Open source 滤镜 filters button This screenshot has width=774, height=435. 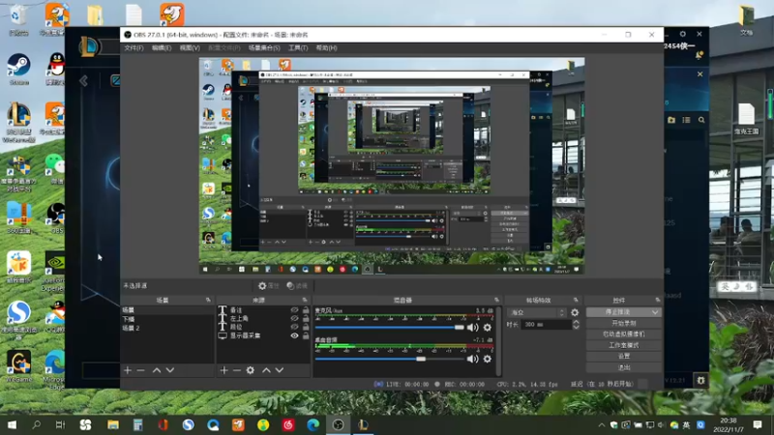(x=297, y=285)
